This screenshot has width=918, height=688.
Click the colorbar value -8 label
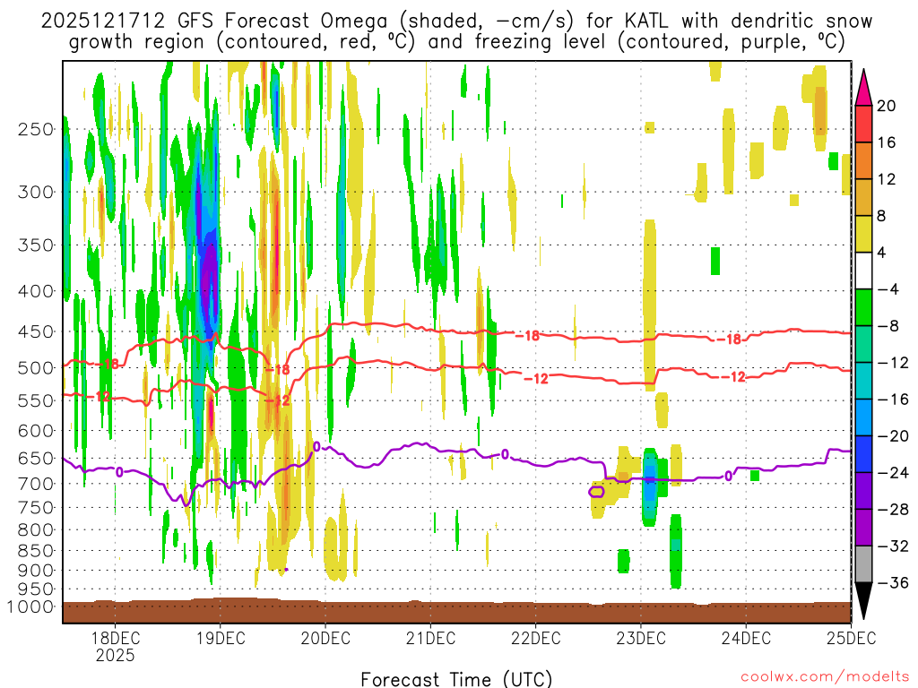tap(888, 326)
